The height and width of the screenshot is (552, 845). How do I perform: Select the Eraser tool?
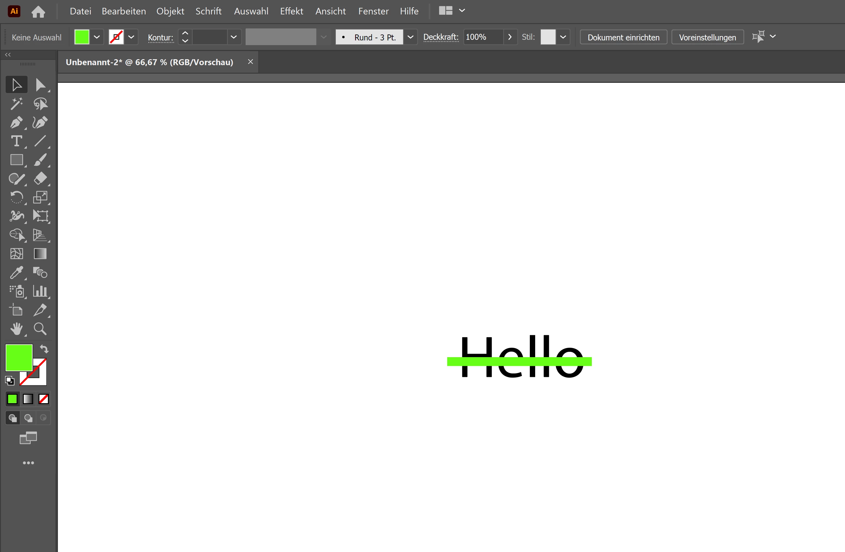pyautogui.click(x=40, y=179)
